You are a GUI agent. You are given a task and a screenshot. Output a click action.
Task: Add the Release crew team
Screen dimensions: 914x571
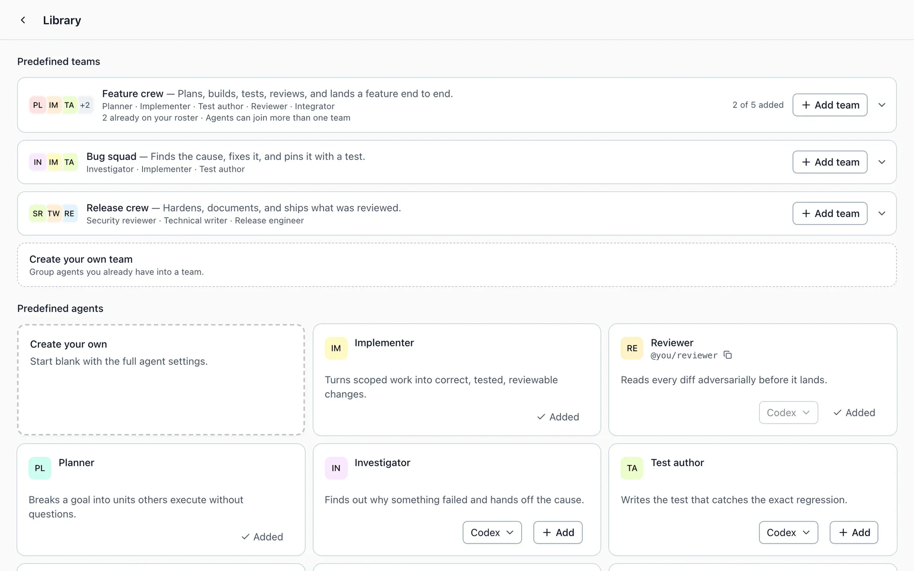[830, 214]
